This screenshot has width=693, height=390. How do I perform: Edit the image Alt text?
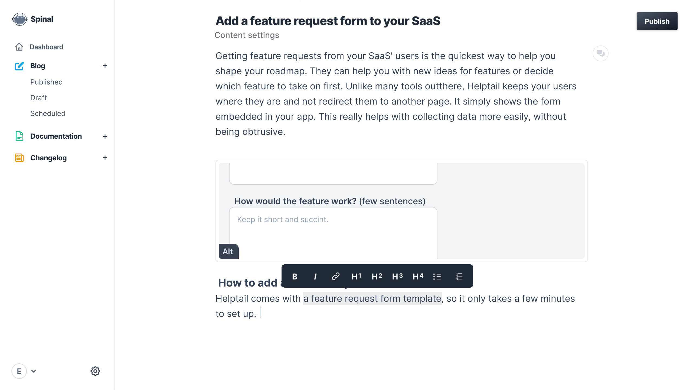[x=228, y=251]
